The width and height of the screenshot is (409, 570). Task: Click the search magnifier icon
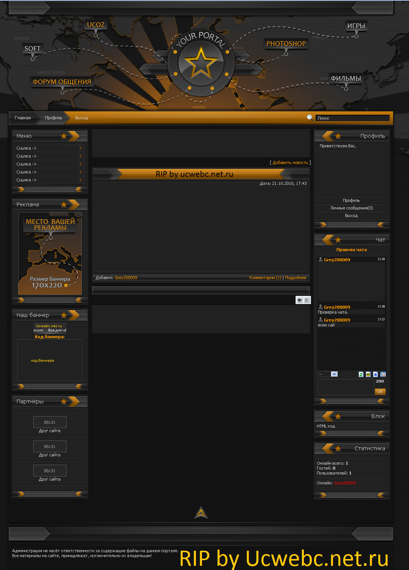[309, 117]
